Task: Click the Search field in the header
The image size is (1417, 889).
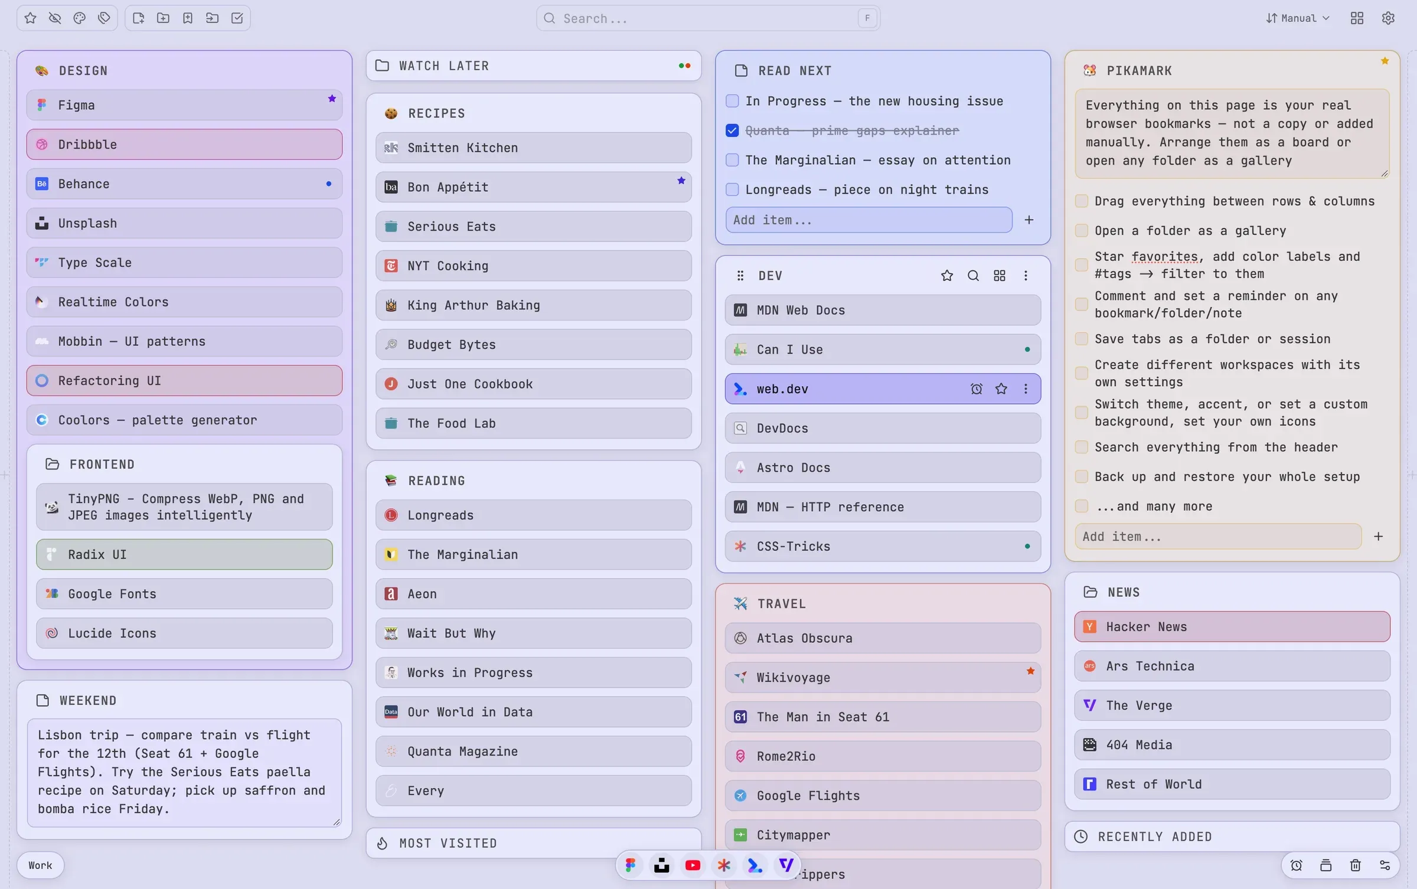Action: coord(708,18)
